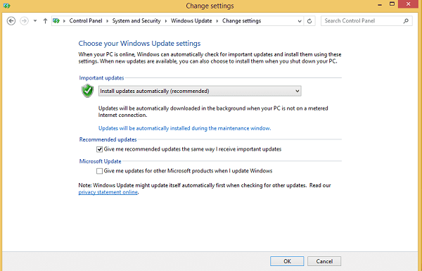This screenshot has height=271, width=422.
Task: Open the recent locations dropdown arrow
Action: [x=35, y=20]
